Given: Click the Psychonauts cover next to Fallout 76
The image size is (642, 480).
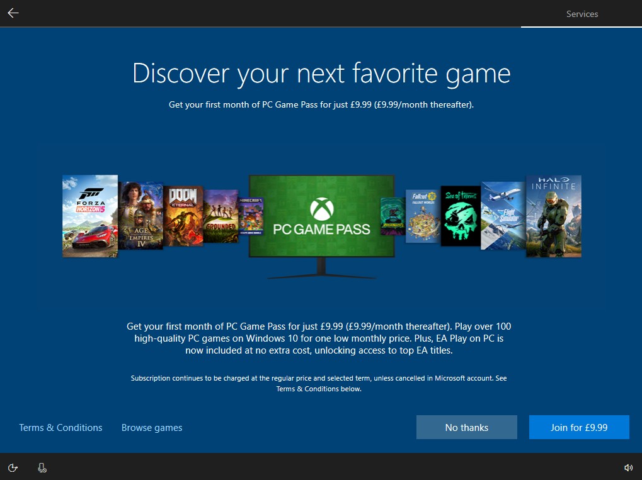Looking at the screenshot, I should [393, 216].
